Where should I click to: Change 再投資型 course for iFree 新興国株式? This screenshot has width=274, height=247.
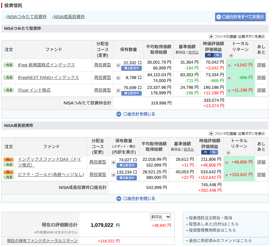point(102,65)
